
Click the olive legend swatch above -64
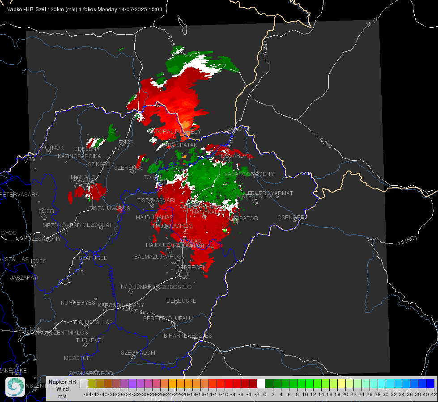tap(92, 384)
